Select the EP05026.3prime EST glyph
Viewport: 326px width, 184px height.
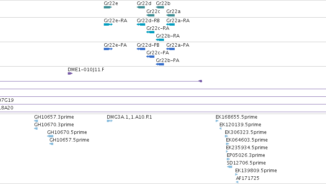click(x=228, y=159)
